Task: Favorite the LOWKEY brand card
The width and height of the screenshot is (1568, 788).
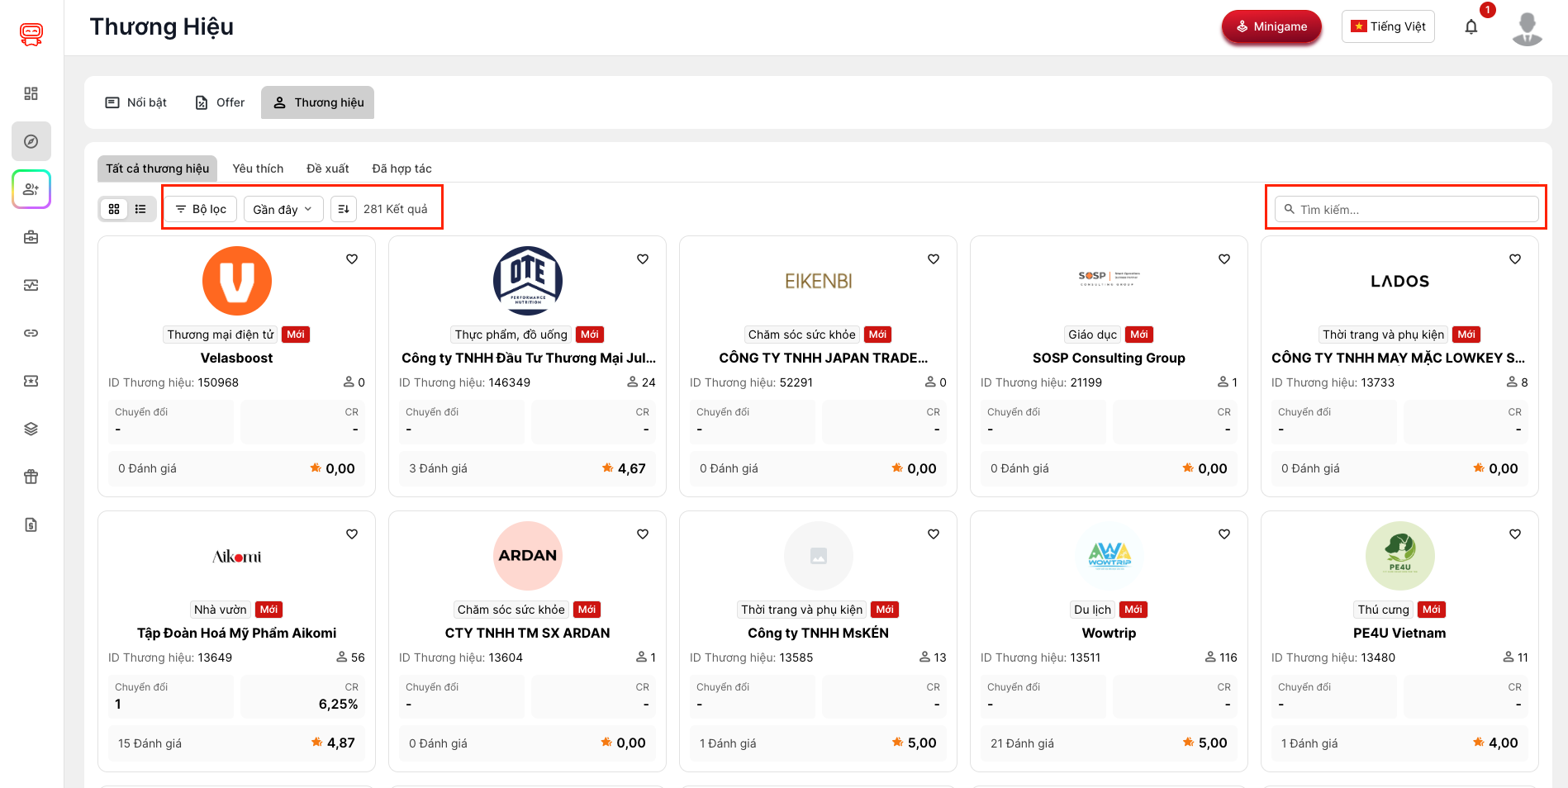Action: (1515, 259)
